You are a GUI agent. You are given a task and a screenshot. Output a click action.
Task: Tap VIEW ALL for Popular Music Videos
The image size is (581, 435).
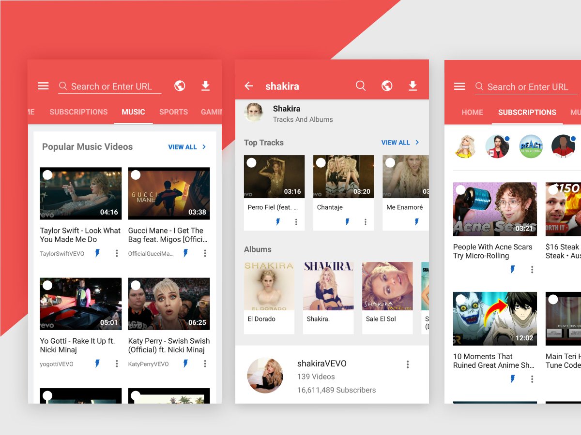pyautogui.click(x=183, y=147)
